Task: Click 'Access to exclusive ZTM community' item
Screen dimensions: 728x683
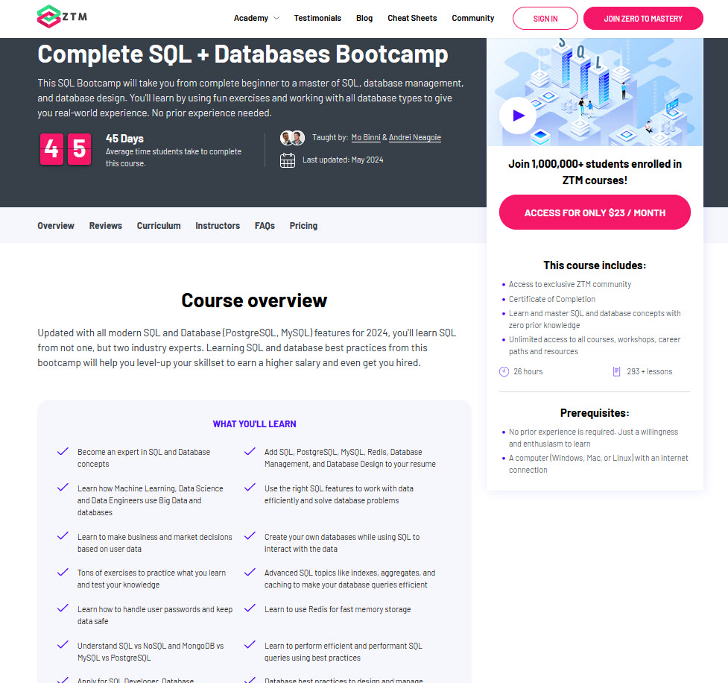Action: [x=570, y=284]
